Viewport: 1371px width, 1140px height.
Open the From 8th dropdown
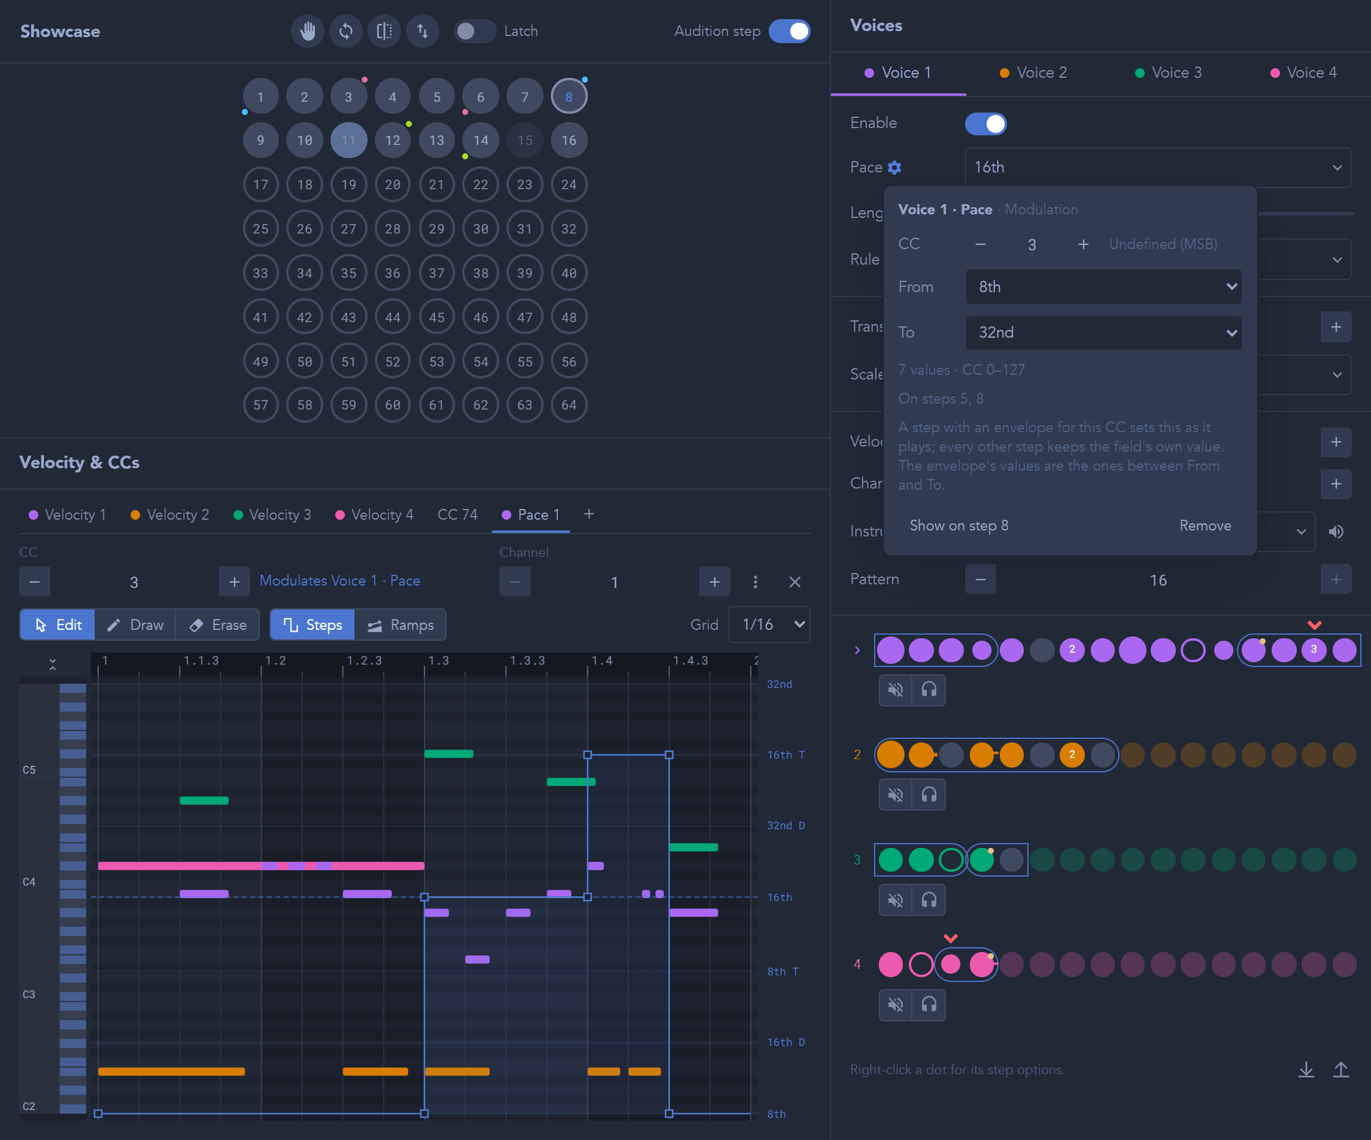click(x=1103, y=287)
